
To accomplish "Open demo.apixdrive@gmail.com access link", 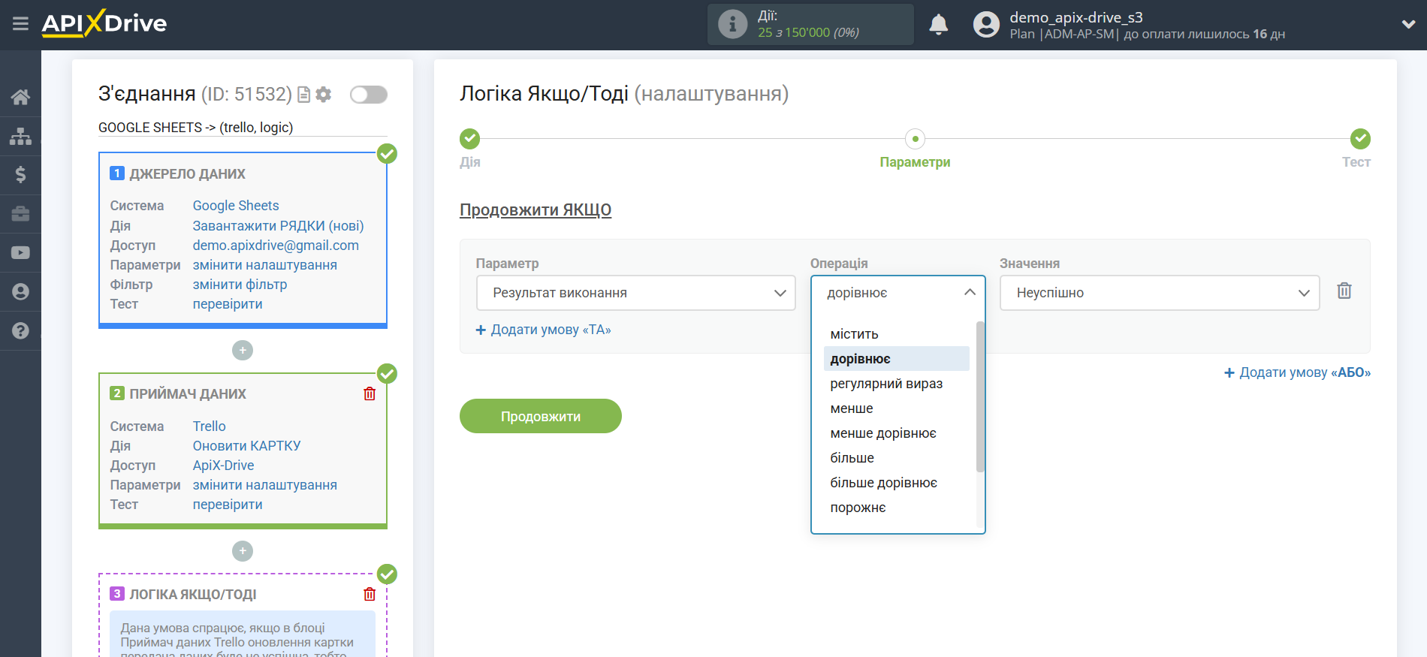I will [x=276, y=246].
